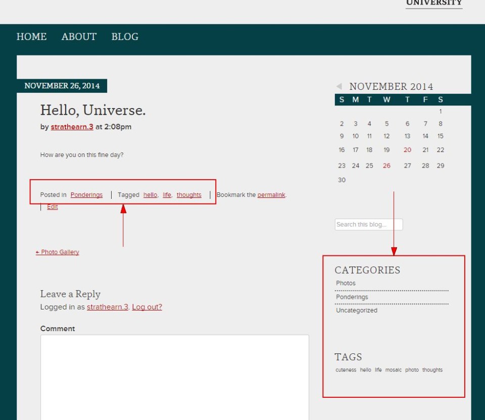
Task: Click inside the Comment text area
Action: pyautogui.click(x=175, y=378)
